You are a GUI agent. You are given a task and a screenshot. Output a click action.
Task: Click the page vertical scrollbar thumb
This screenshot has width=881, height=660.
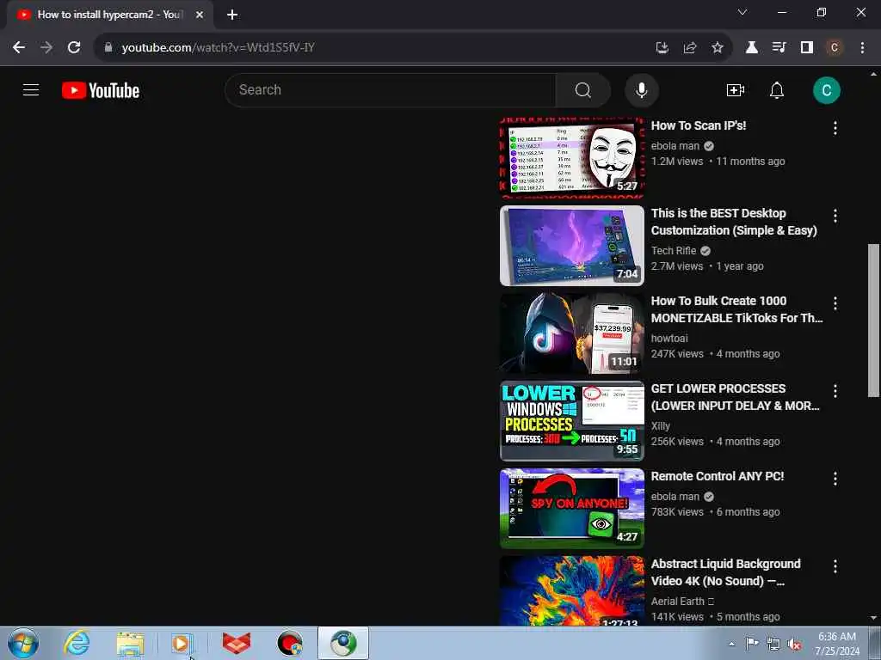pos(873,321)
